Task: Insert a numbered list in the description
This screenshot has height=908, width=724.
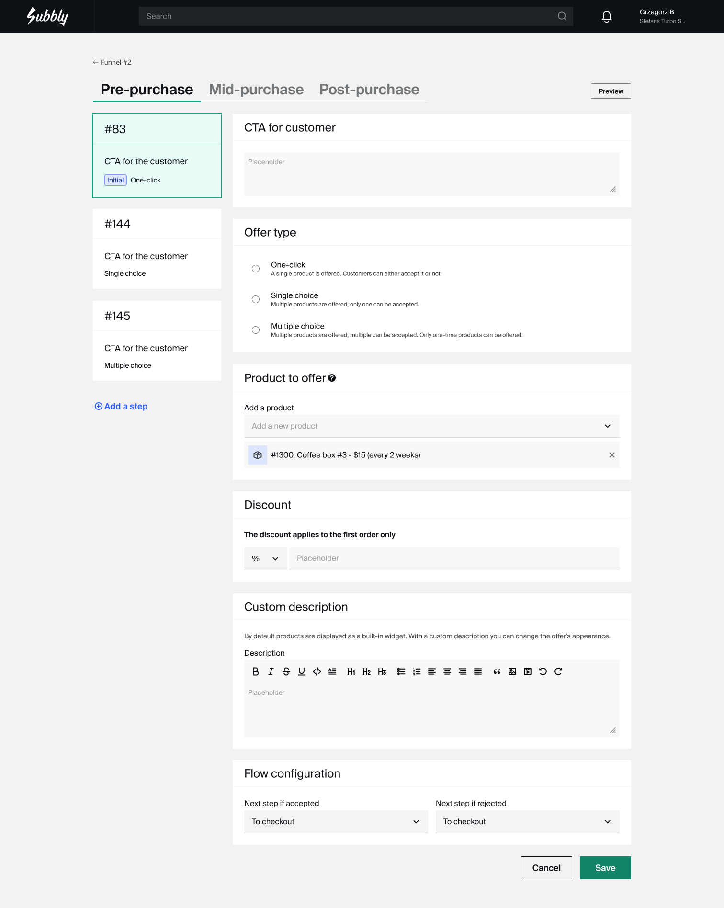Action: 417,671
